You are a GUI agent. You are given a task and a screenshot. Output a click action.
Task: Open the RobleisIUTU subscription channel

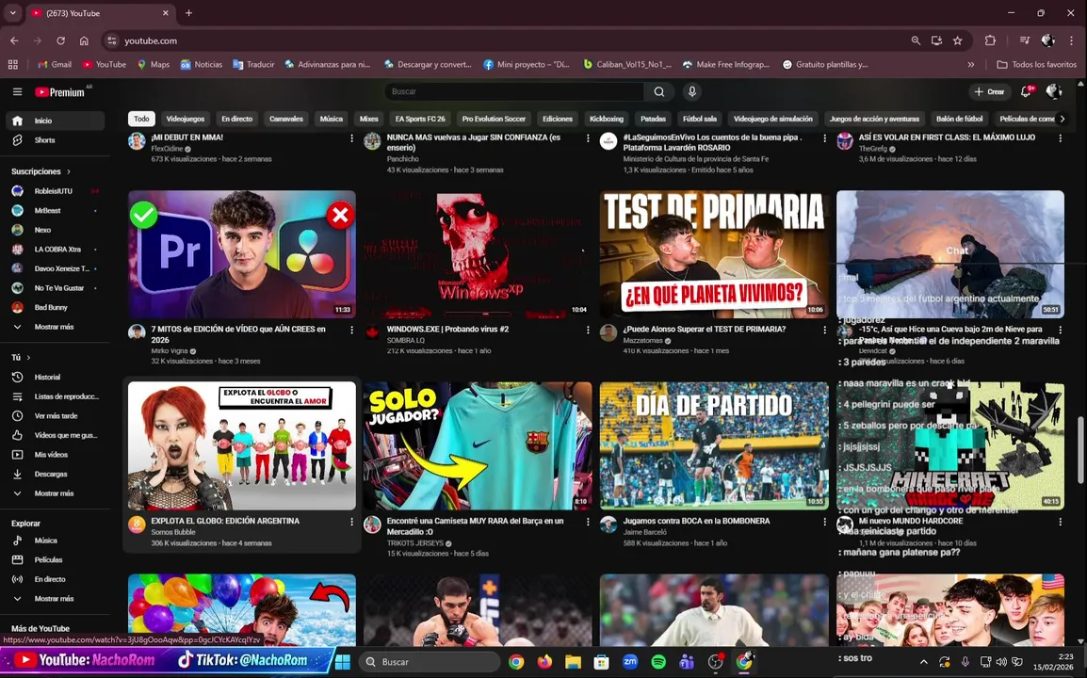coord(56,190)
